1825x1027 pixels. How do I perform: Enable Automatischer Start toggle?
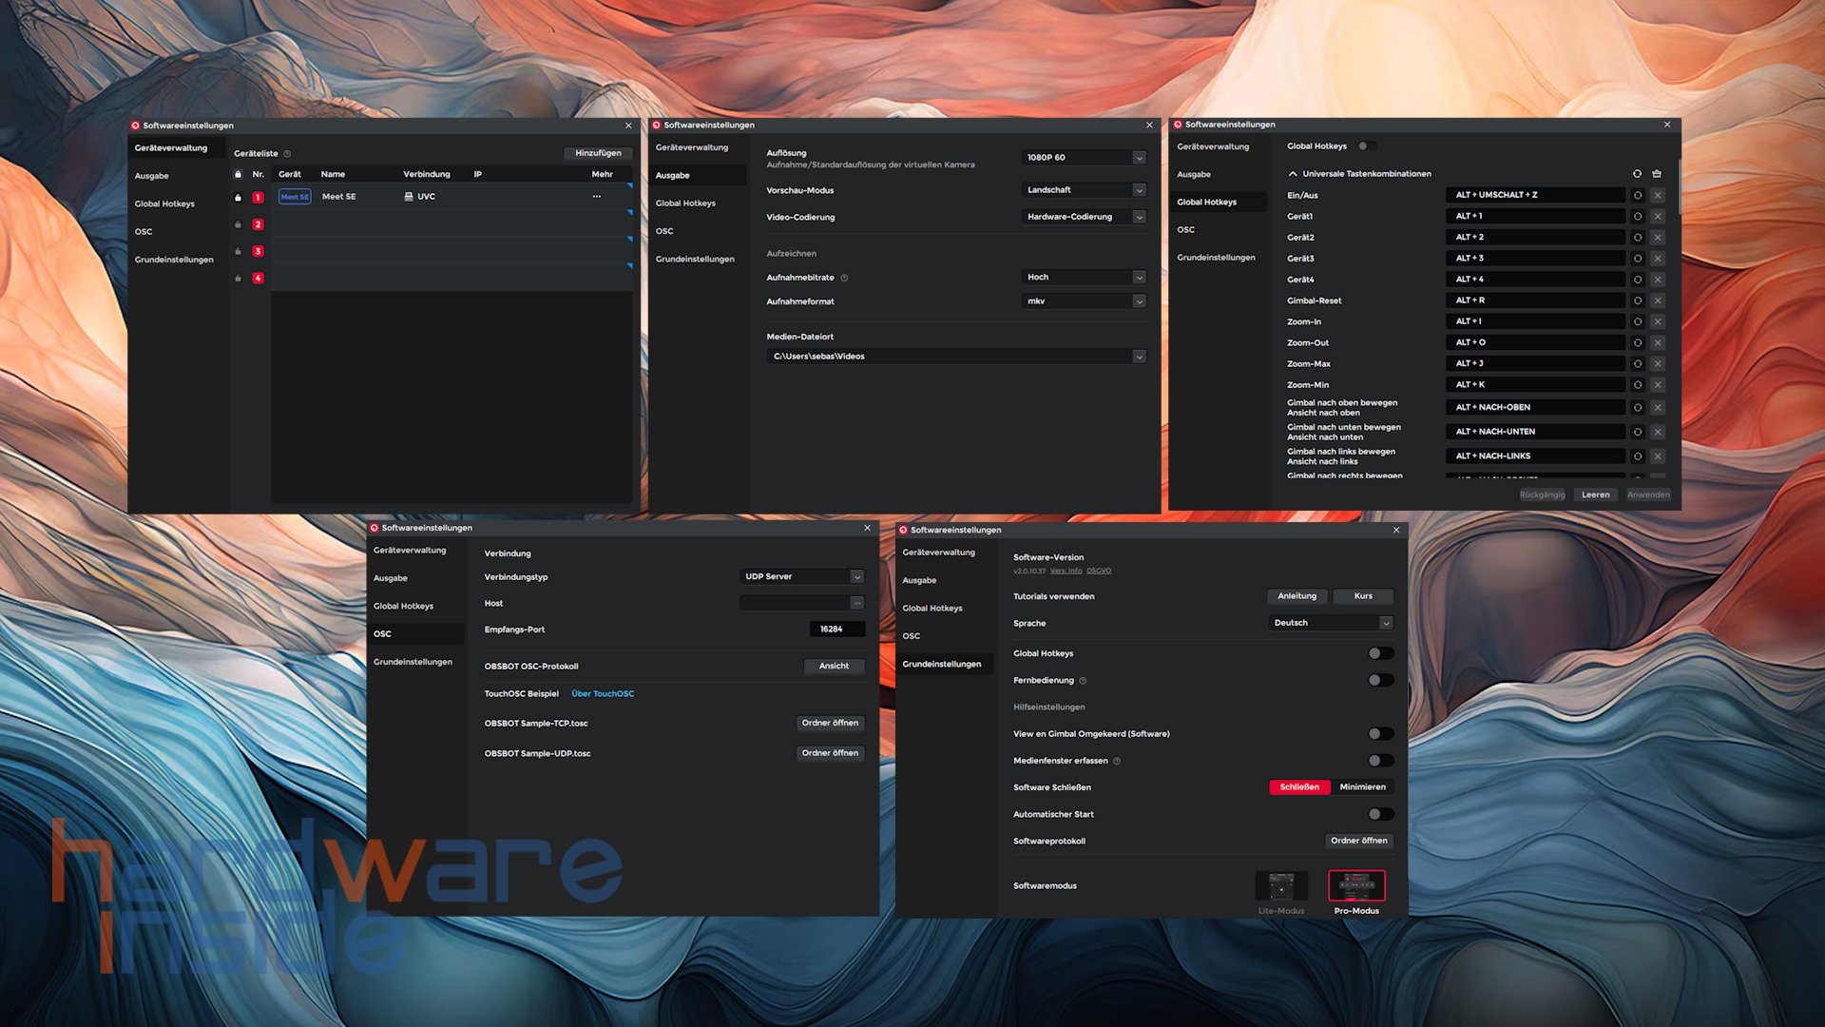click(x=1380, y=814)
